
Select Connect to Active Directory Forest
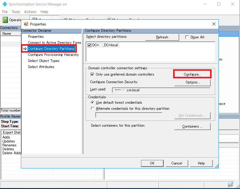[x=54, y=43]
